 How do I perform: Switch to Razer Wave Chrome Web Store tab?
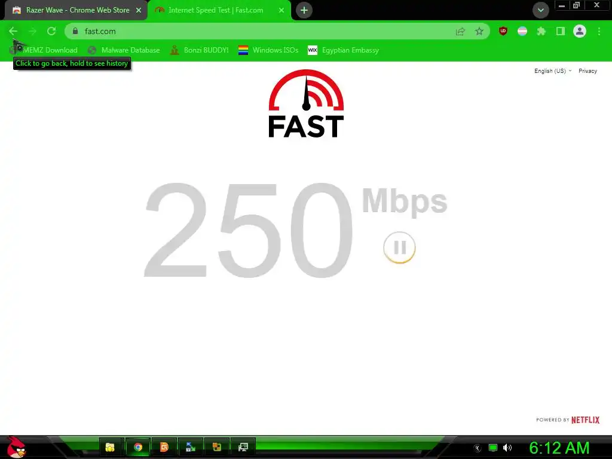click(77, 10)
